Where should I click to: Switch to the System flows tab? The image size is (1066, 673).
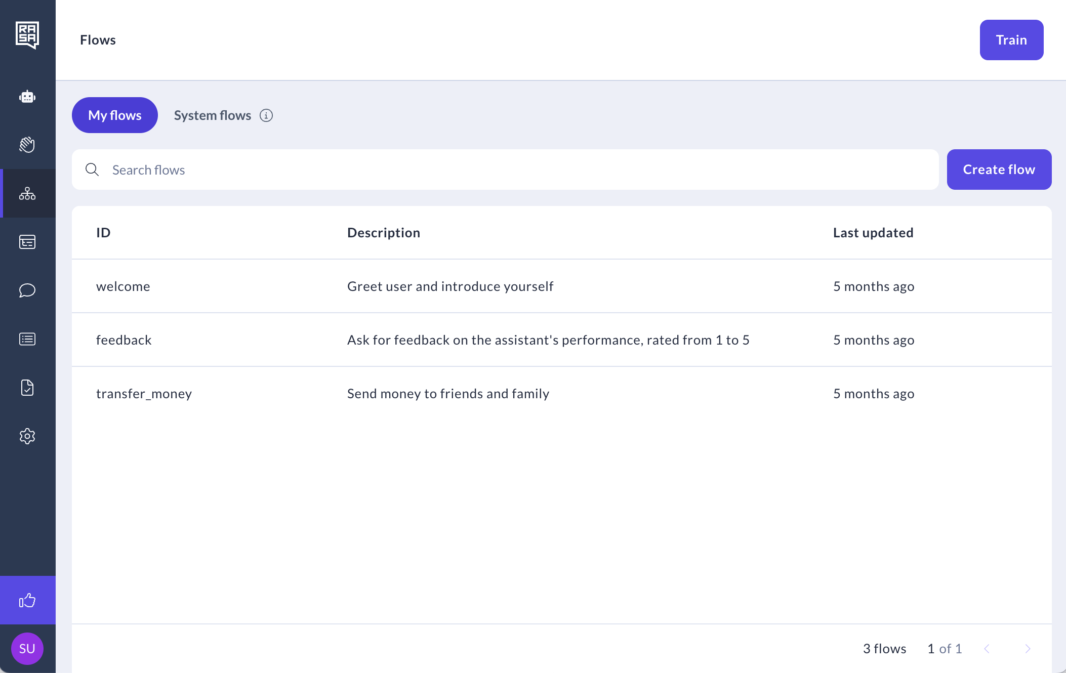[213, 115]
